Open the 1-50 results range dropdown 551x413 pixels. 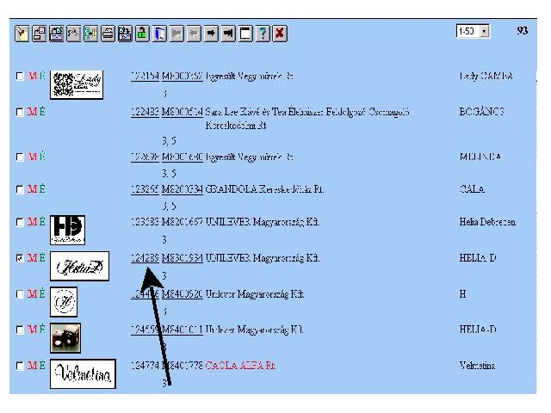[x=485, y=31]
